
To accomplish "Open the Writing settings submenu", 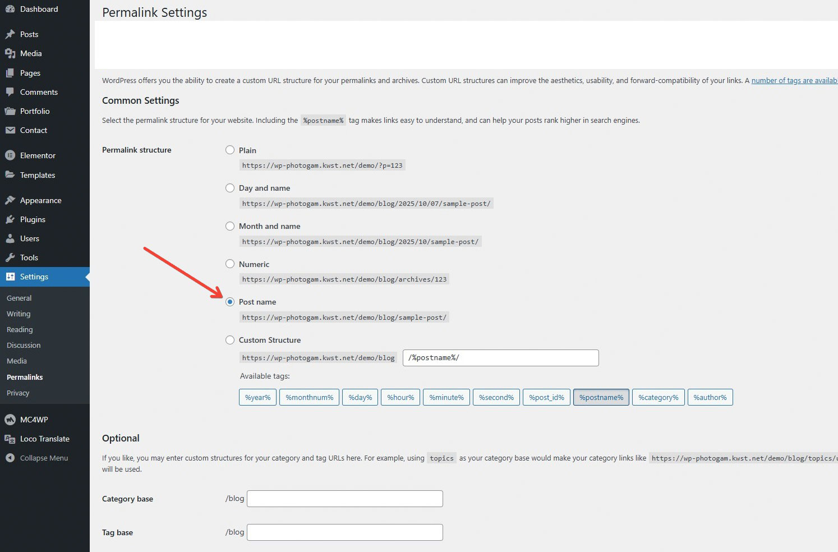I will pos(19,314).
